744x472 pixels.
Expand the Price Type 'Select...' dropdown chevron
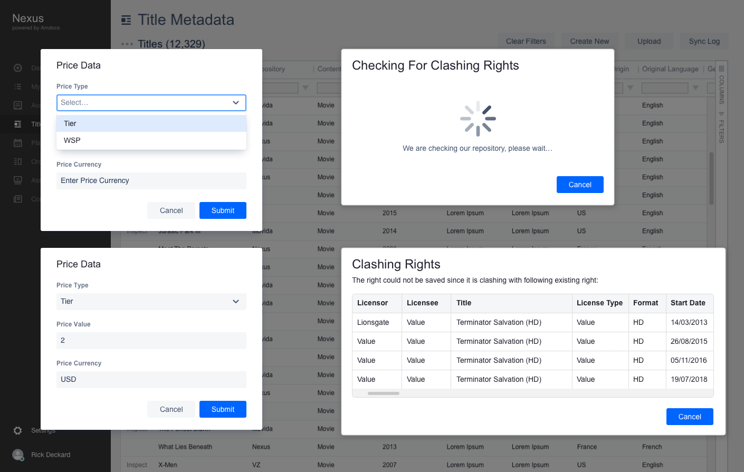[x=236, y=103]
